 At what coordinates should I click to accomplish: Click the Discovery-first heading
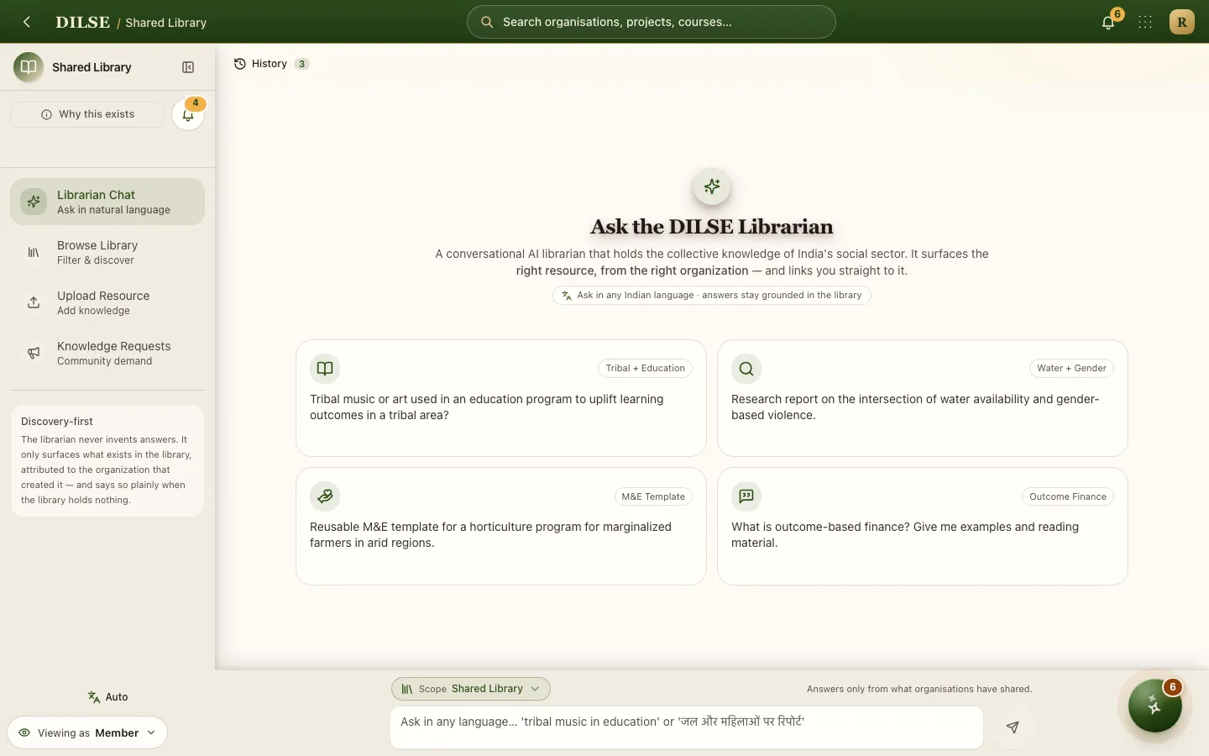pos(57,422)
